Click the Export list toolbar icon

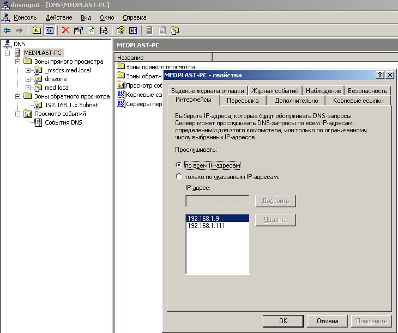click(x=103, y=30)
